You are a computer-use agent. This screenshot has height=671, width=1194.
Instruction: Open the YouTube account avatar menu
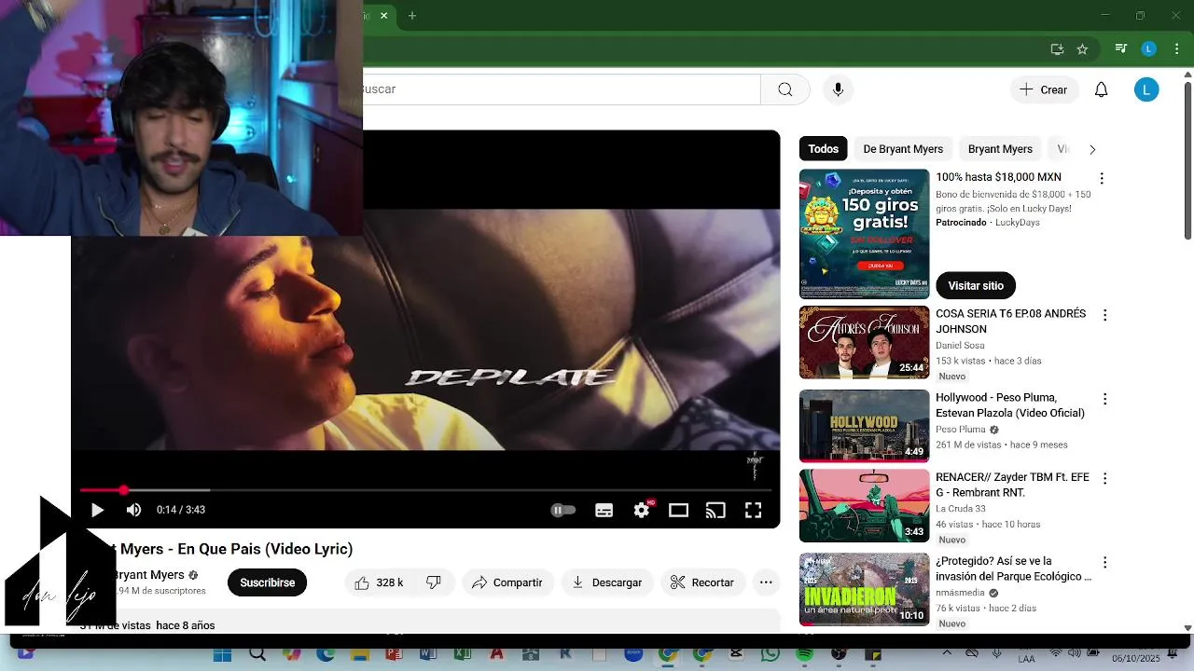1146,89
